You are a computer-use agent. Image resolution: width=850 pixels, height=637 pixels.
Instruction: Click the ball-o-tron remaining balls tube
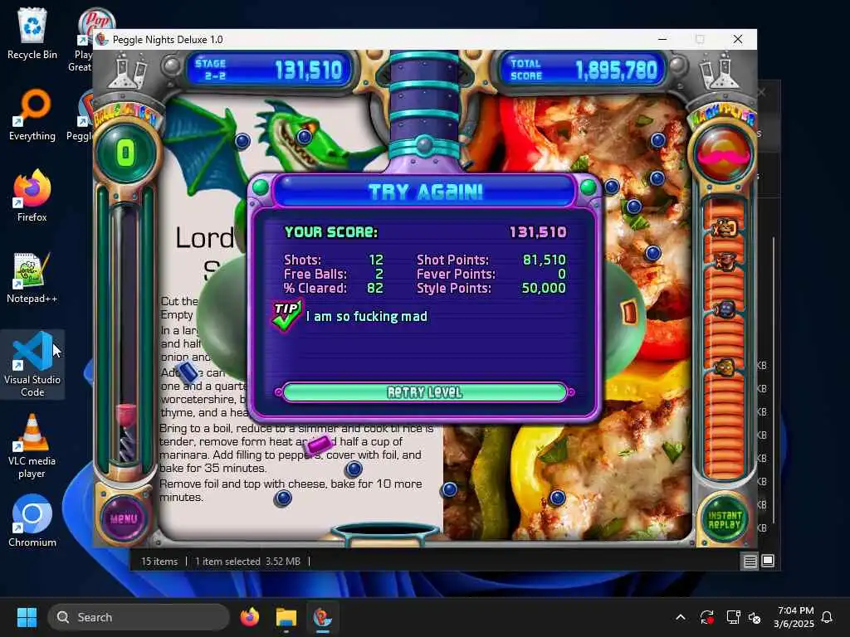click(x=126, y=333)
